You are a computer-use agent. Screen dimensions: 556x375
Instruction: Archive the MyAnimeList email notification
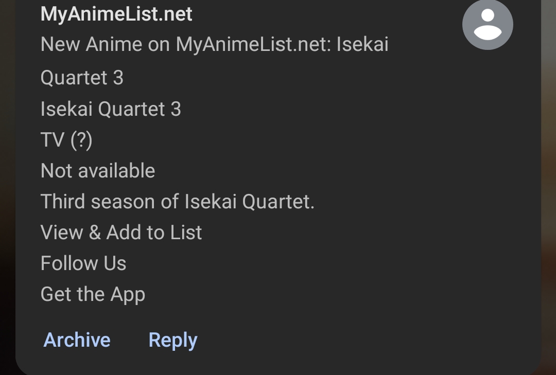[77, 340]
